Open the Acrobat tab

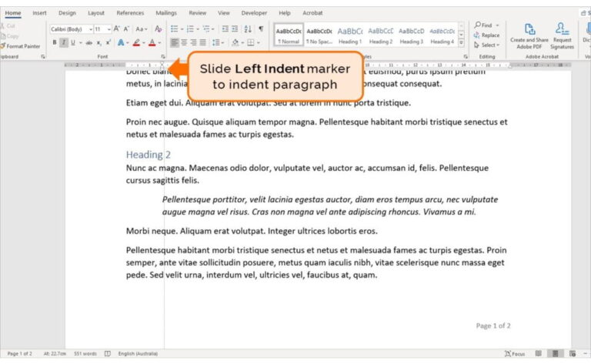tap(312, 13)
